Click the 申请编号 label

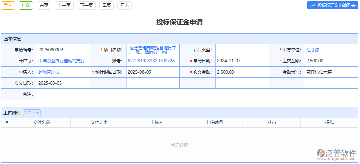[x=24, y=50]
